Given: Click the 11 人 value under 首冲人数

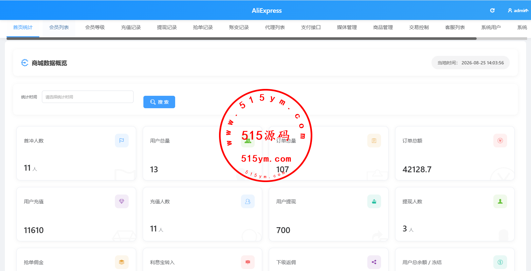Looking at the screenshot, I should [30, 168].
